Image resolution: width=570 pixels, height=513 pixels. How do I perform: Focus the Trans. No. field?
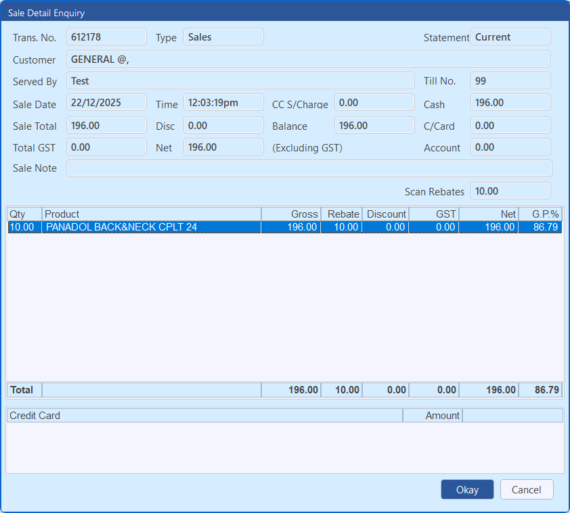tap(106, 37)
